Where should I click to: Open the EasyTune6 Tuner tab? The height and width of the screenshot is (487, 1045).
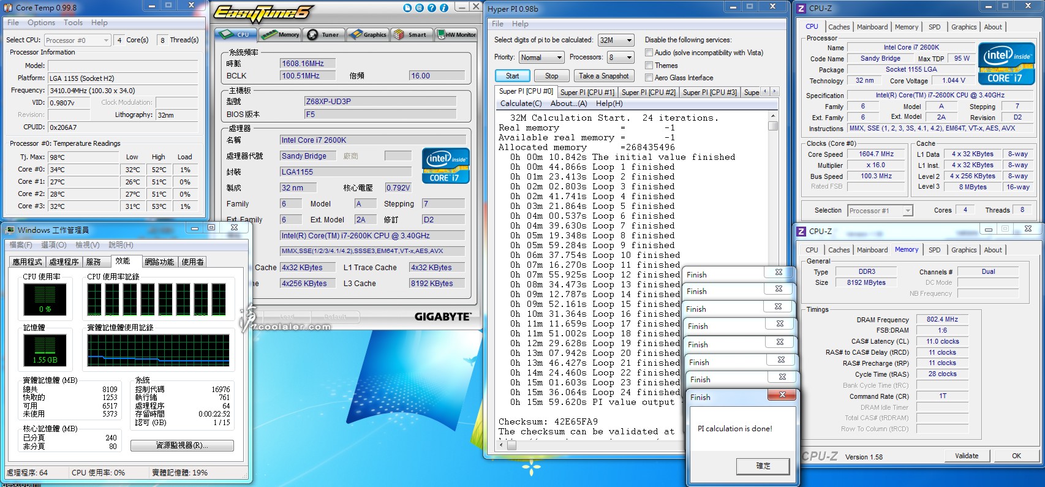coord(324,34)
